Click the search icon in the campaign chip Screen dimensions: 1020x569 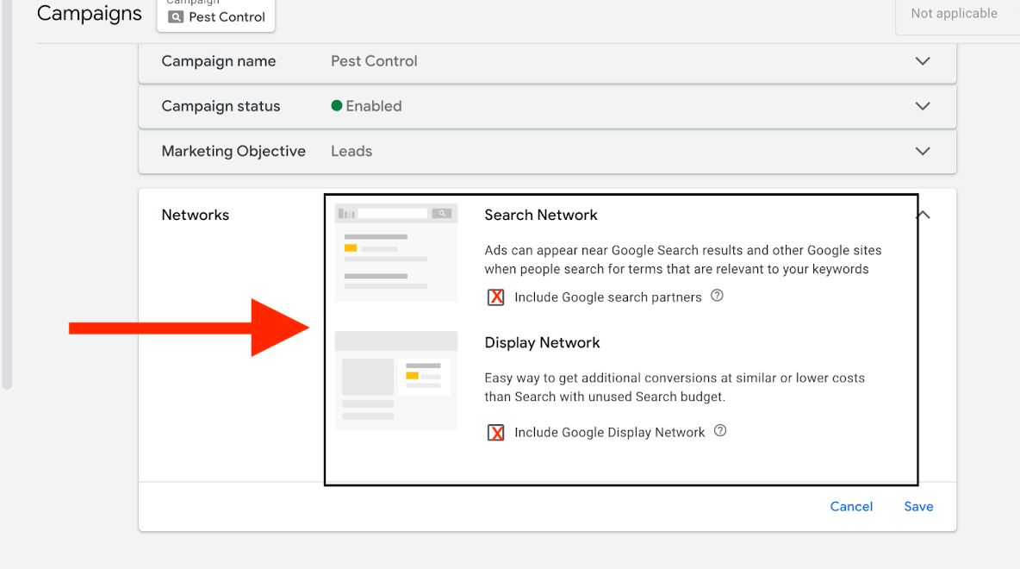[176, 17]
